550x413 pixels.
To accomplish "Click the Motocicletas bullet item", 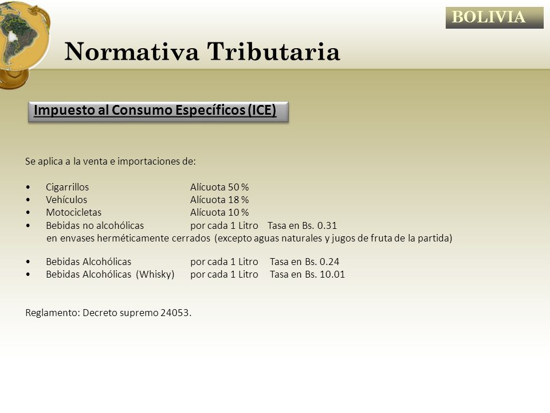I will [x=74, y=212].
